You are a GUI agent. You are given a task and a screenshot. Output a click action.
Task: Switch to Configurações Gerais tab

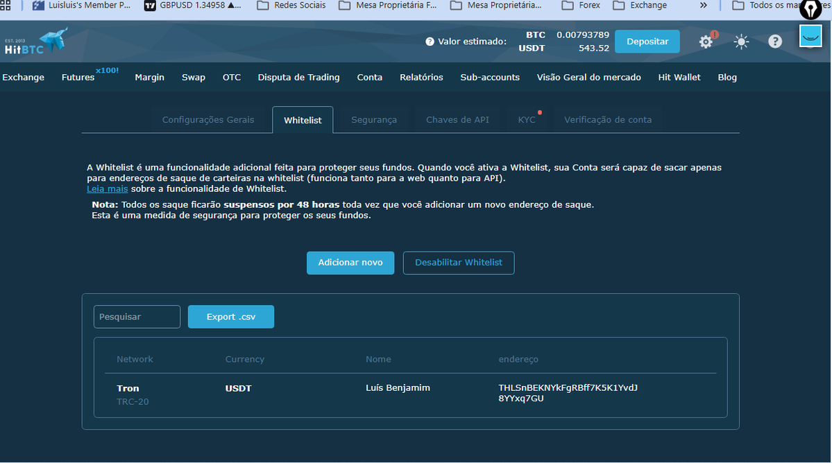click(x=208, y=120)
